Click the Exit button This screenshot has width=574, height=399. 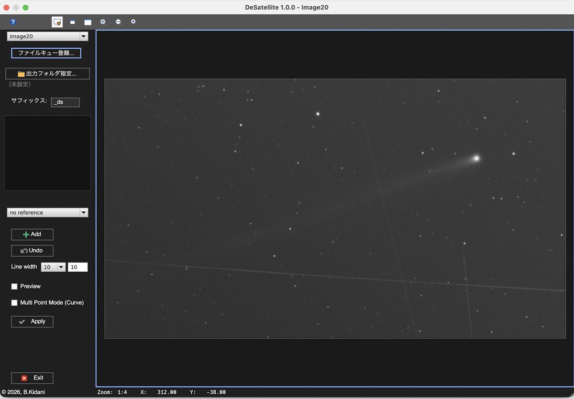click(x=32, y=378)
